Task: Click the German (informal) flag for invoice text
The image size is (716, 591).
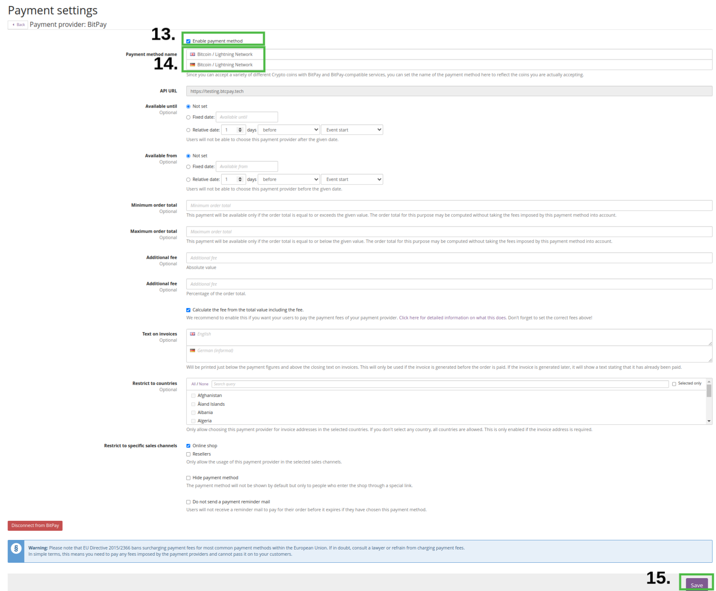Action: 192,350
